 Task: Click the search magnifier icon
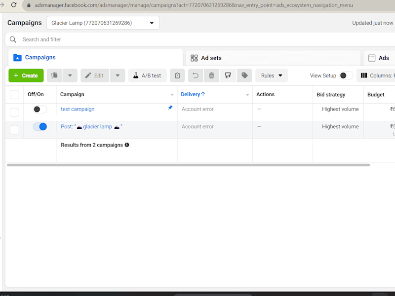[13, 39]
